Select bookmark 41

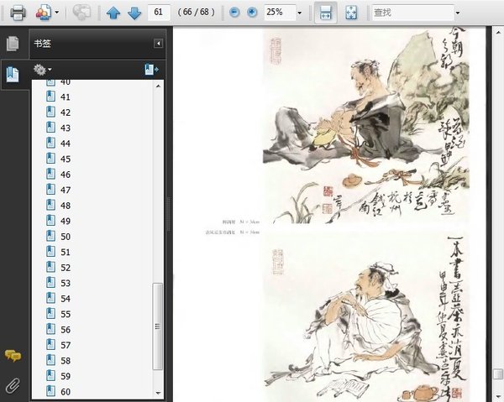[x=66, y=97]
